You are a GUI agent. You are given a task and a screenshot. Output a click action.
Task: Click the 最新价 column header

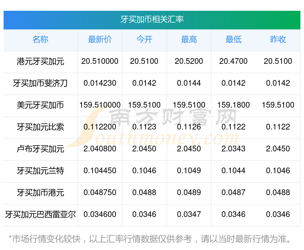100,40
